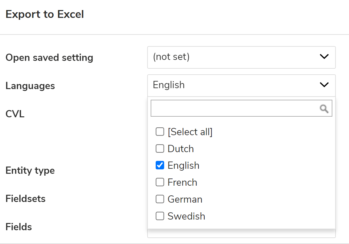This screenshot has width=349, height=244.
Task: Click the Languages label
Action: 30,86
